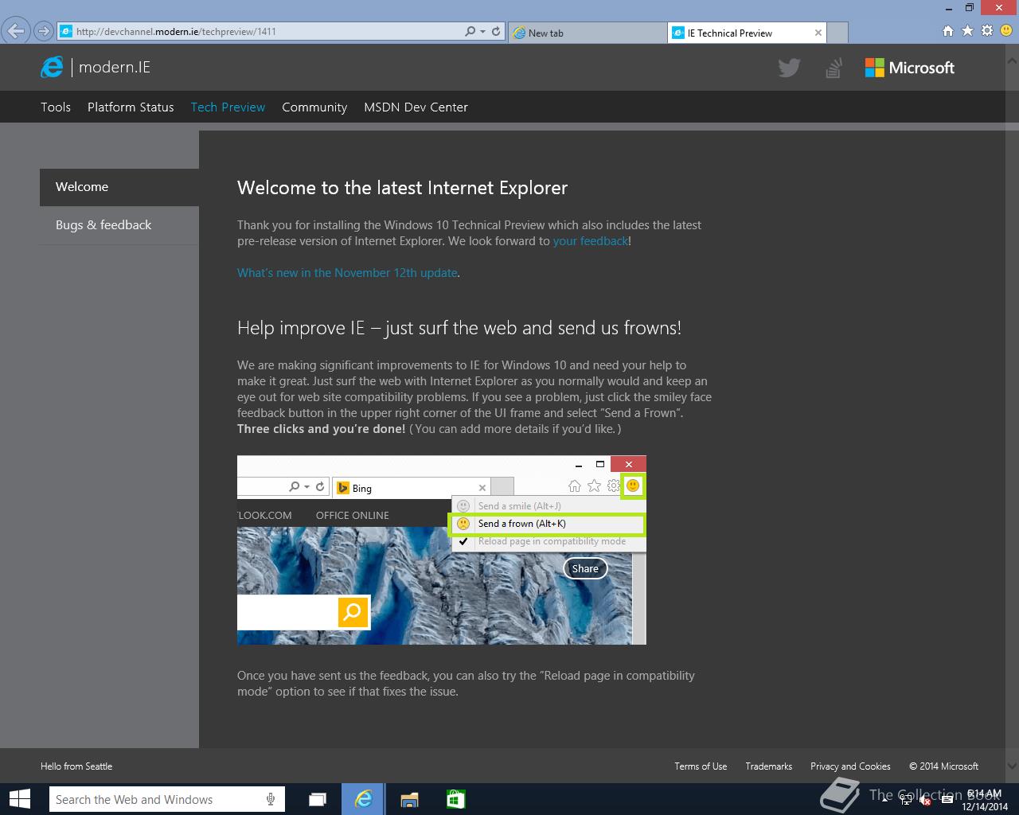
Task: Go to MSDN Dev Center
Action: coord(416,107)
